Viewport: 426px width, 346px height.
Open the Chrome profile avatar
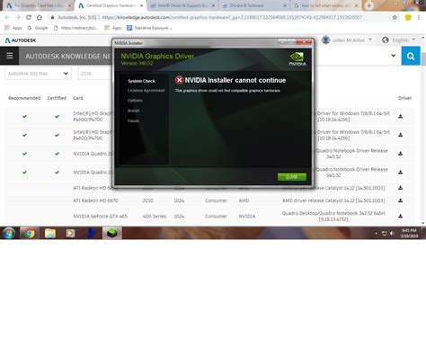[x=408, y=17]
